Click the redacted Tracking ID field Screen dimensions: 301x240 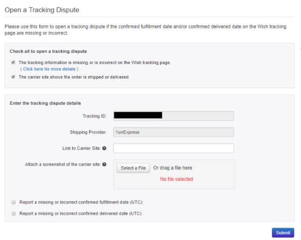coord(174,115)
